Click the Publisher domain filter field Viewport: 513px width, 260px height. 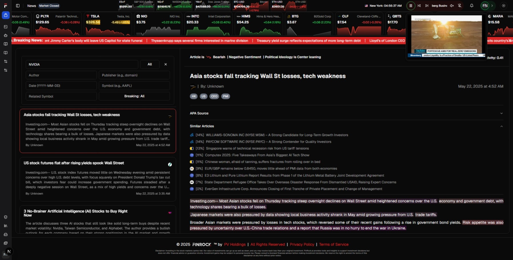[x=134, y=75]
